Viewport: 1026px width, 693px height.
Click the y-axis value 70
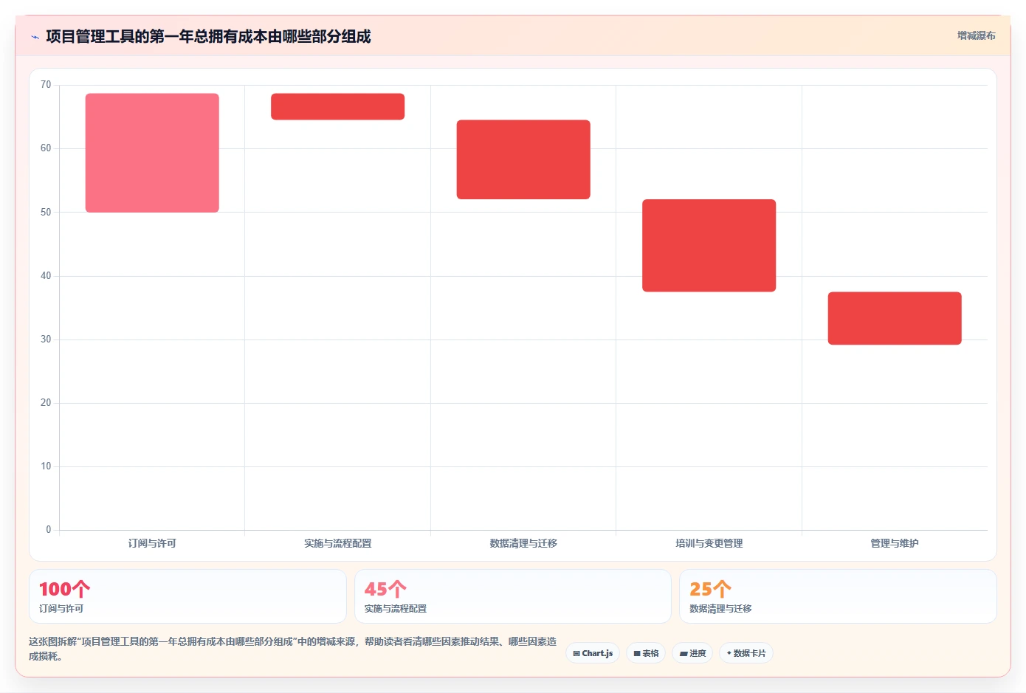[46, 85]
